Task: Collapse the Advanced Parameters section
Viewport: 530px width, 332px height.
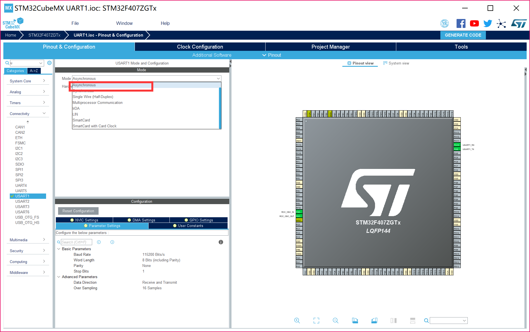Action: [x=59, y=277]
